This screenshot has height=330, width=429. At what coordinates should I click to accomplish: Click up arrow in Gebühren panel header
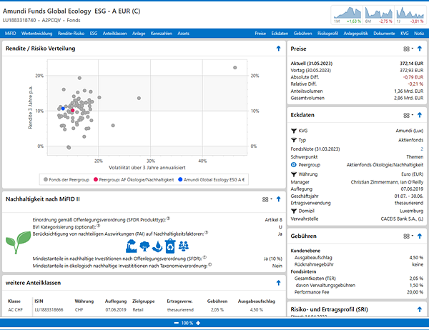(420, 236)
